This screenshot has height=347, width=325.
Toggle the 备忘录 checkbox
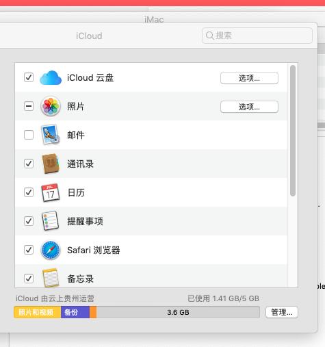coord(29,279)
